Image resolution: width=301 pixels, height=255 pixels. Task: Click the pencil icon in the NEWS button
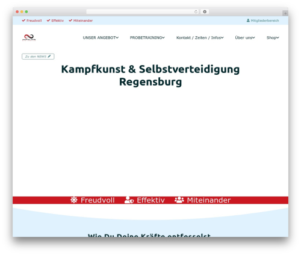click(x=49, y=56)
